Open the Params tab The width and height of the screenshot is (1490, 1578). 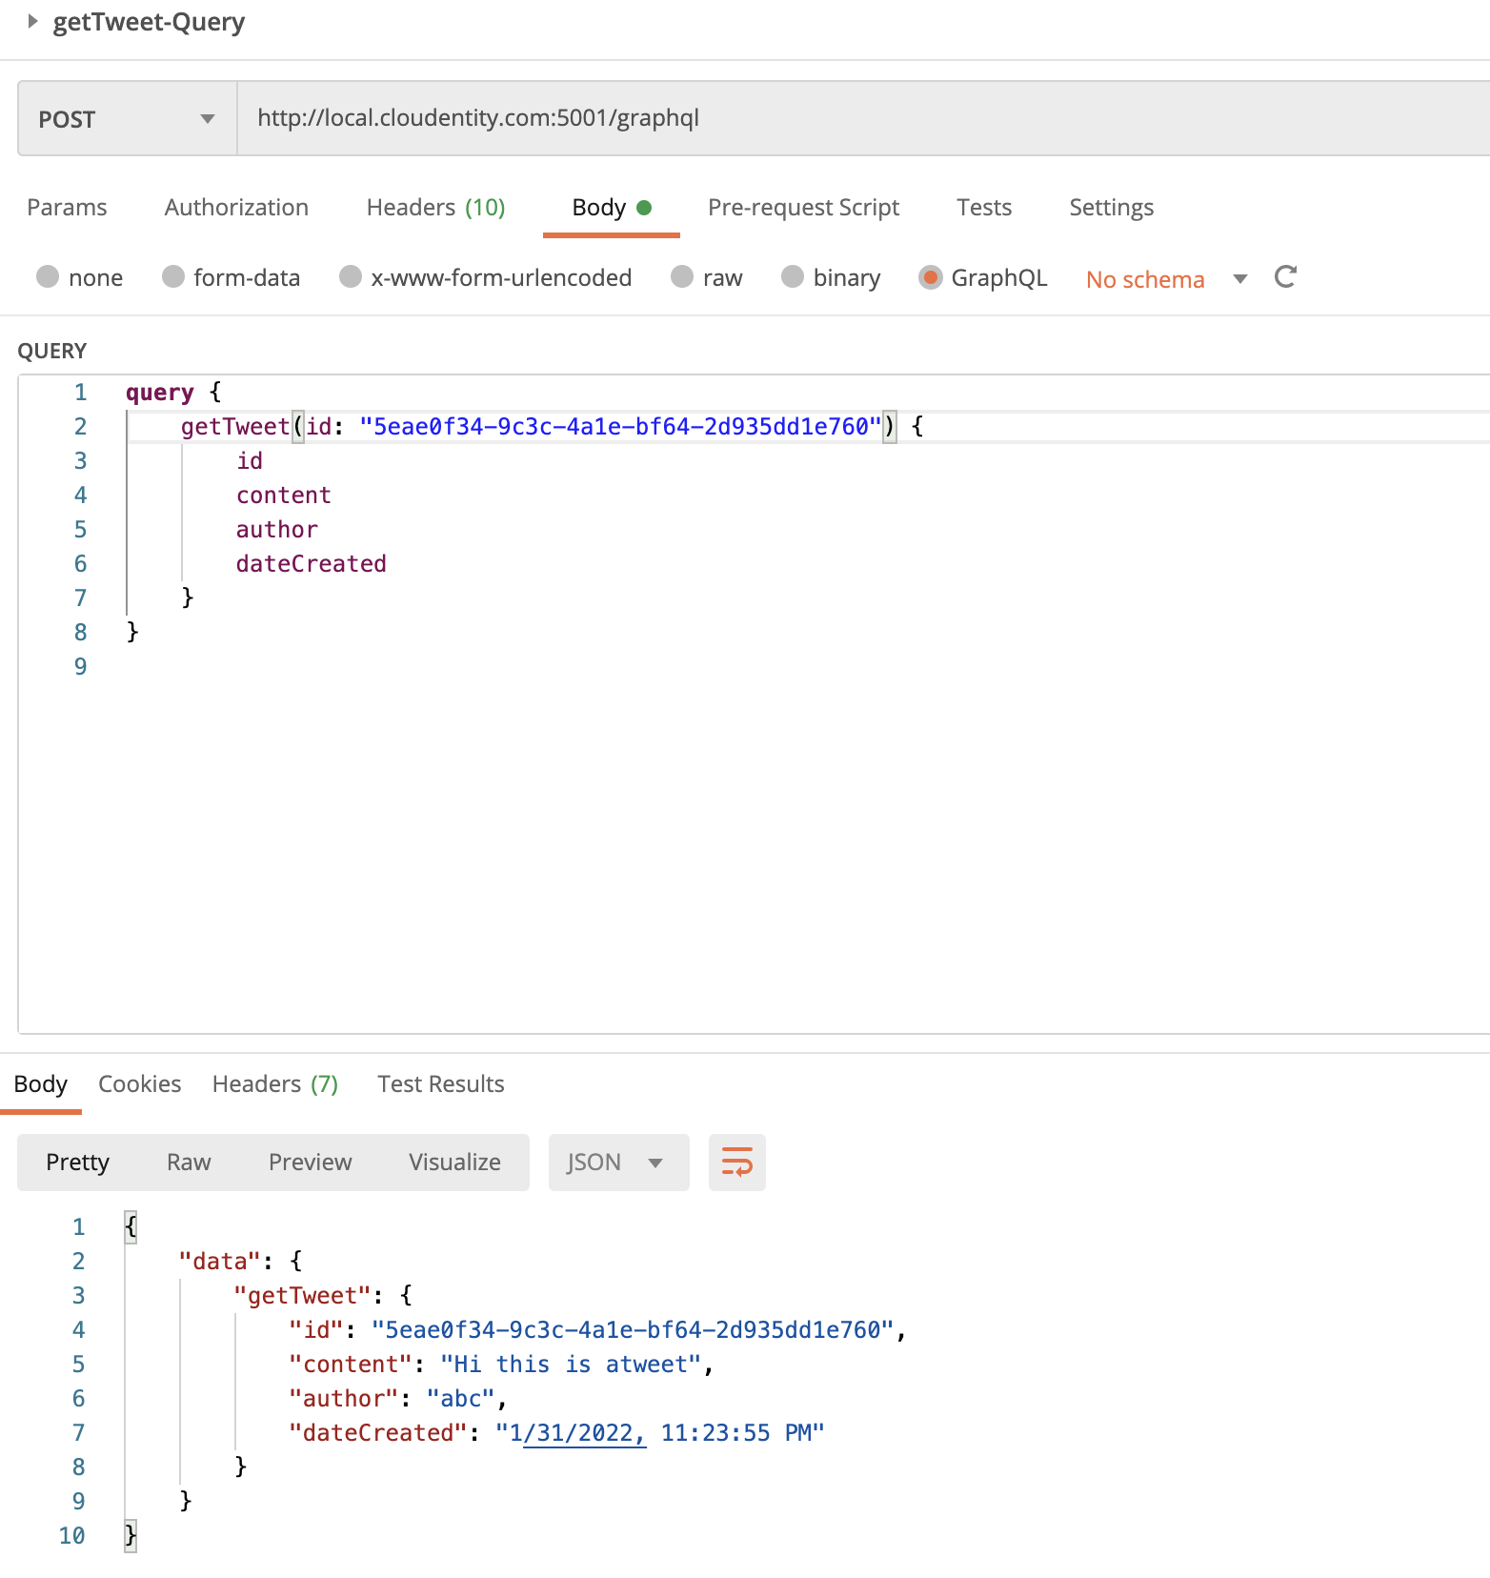click(67, 208)
